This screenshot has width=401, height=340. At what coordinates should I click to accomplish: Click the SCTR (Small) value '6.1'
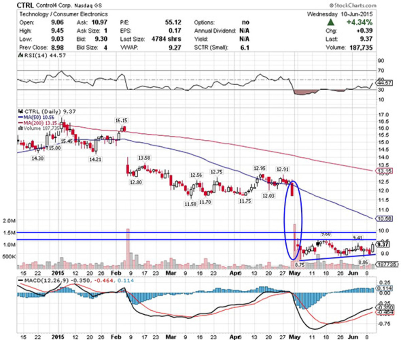coord(245,47)
